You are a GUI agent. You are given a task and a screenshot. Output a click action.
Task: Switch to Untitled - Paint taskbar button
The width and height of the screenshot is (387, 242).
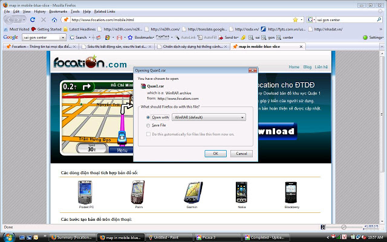(169, 238)
